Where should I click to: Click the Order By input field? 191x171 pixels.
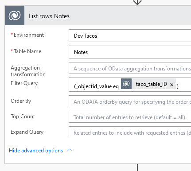click(130, 101)
